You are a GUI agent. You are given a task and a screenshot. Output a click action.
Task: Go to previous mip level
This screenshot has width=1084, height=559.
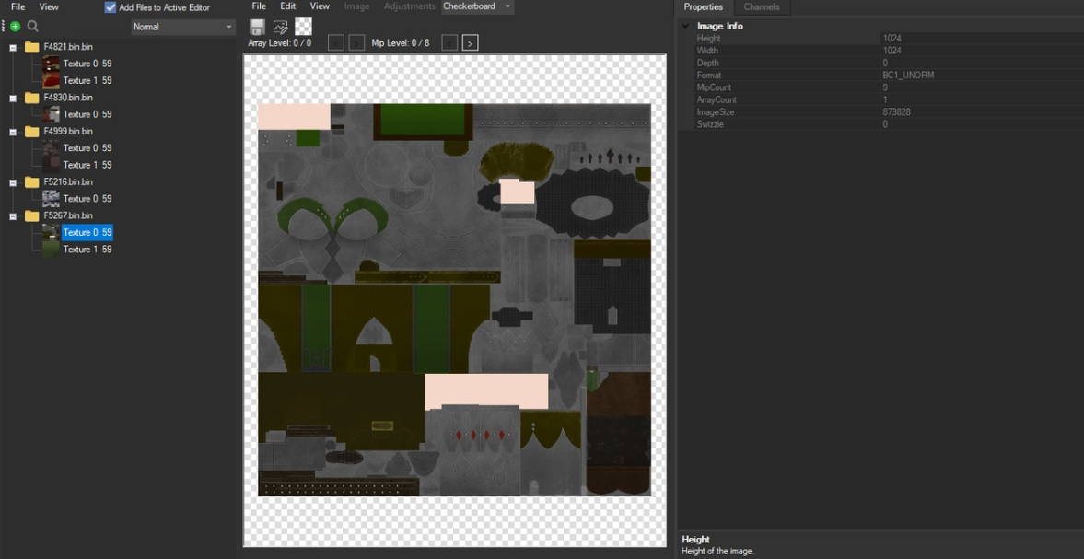(x=449, y=43)
